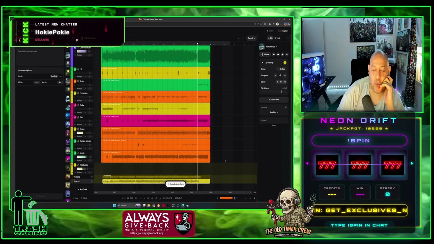Open the FX track No Input dropdown
Screen dimensions: 434x244
(x=81, y=77)
